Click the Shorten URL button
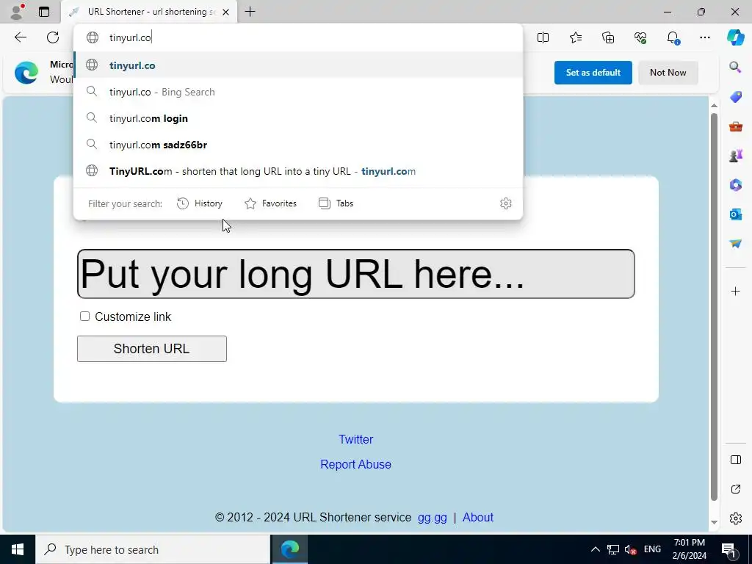Screen dimensions: 752x564 [x=151, y=349]
